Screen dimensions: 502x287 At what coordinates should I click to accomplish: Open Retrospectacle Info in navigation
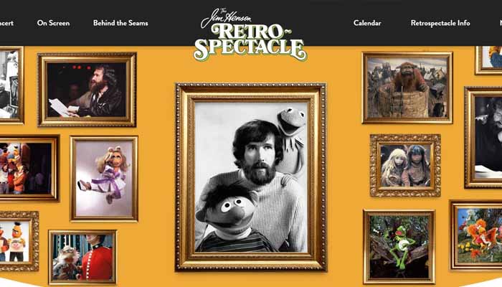click(440, 23)
